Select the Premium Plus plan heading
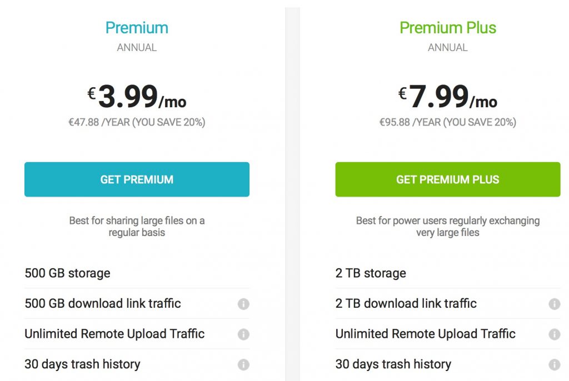569x381 pixels. [448, 28]
